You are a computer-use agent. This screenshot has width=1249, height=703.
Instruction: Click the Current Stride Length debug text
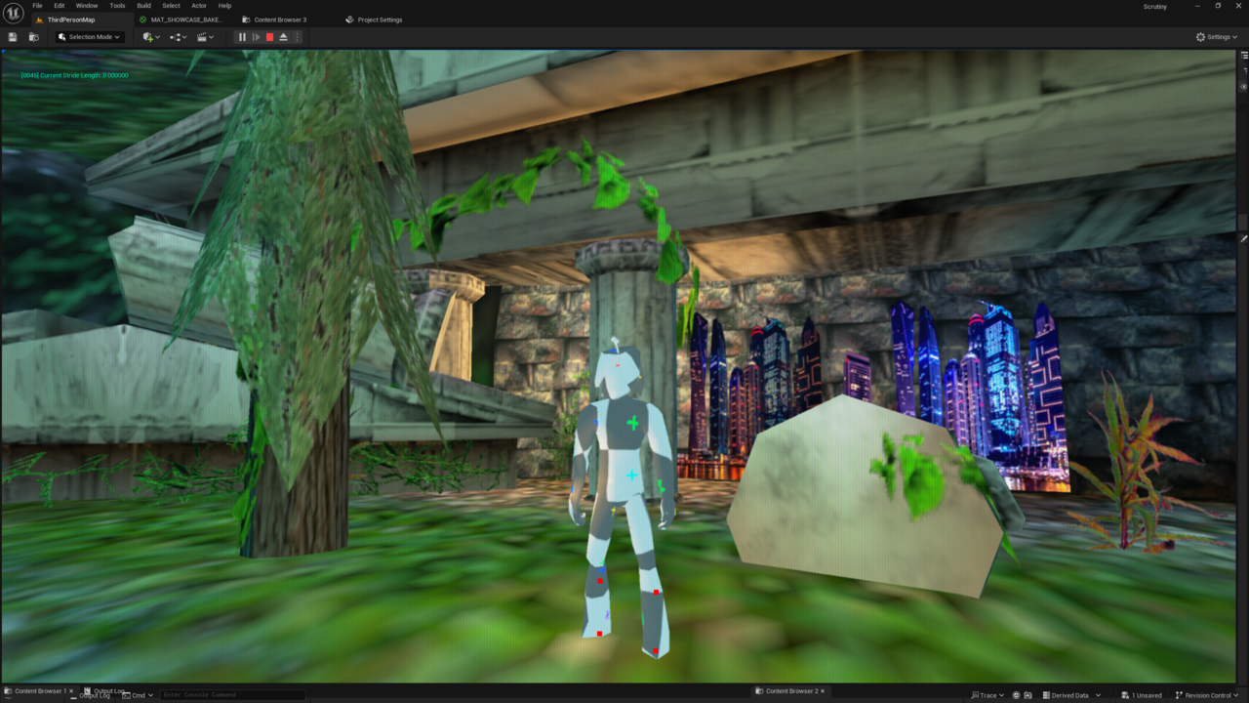[74, 75]
